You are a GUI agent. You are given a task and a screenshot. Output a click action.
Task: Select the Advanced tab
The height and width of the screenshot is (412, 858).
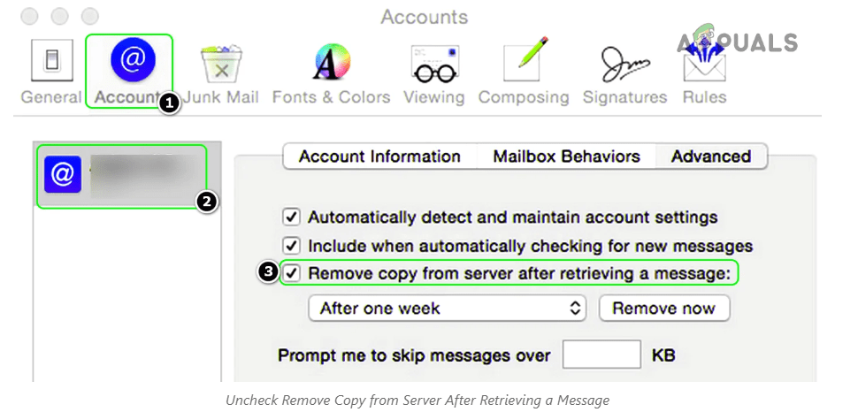coord(711,156)
